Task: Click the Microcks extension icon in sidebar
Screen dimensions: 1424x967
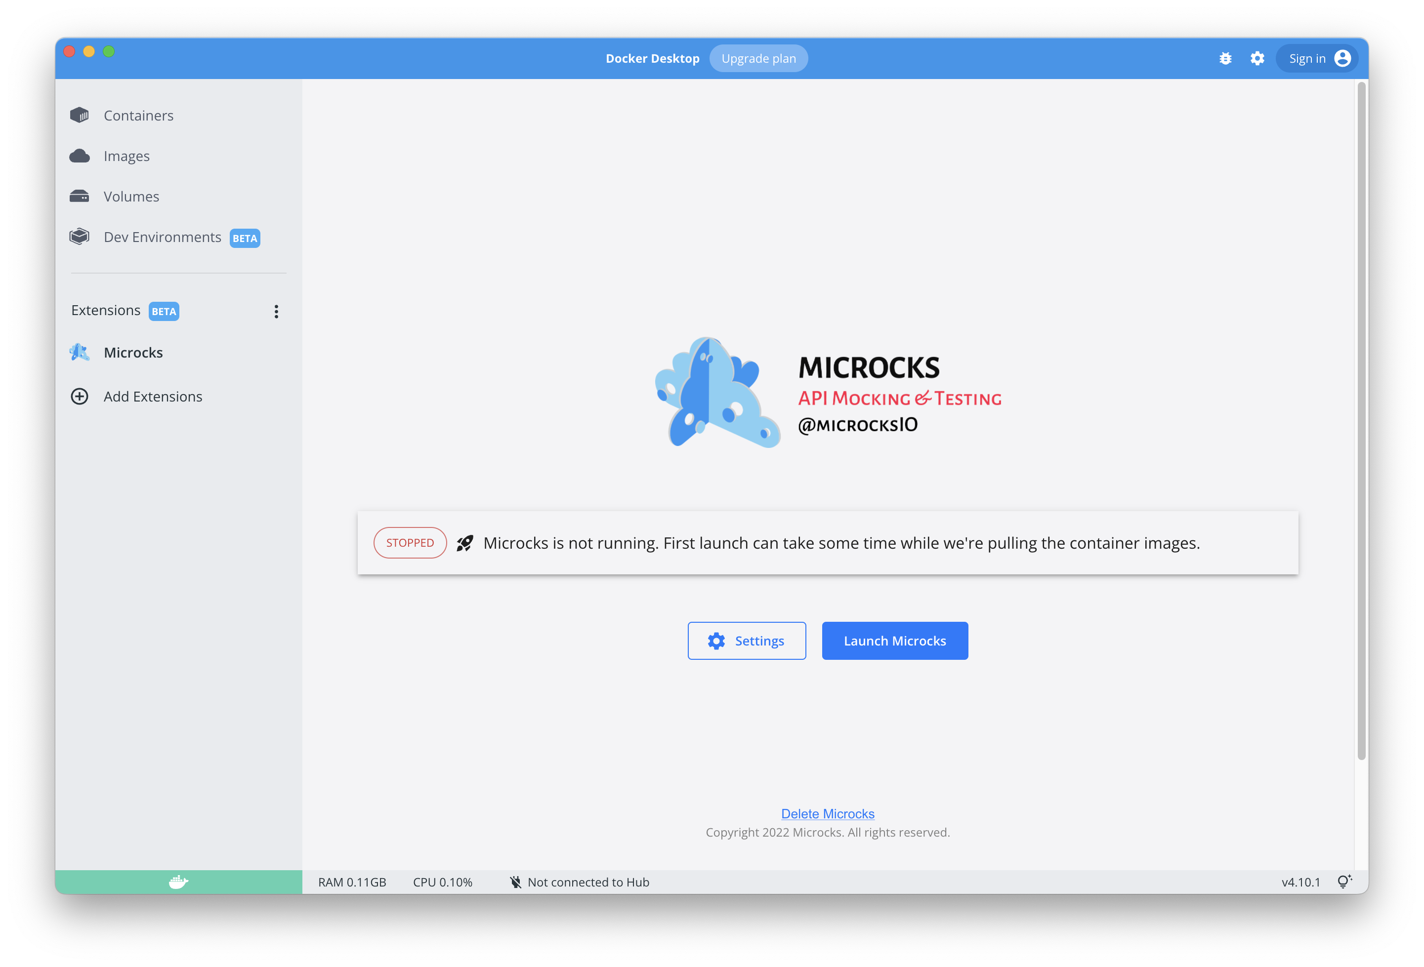Action: tap(80, 352)
